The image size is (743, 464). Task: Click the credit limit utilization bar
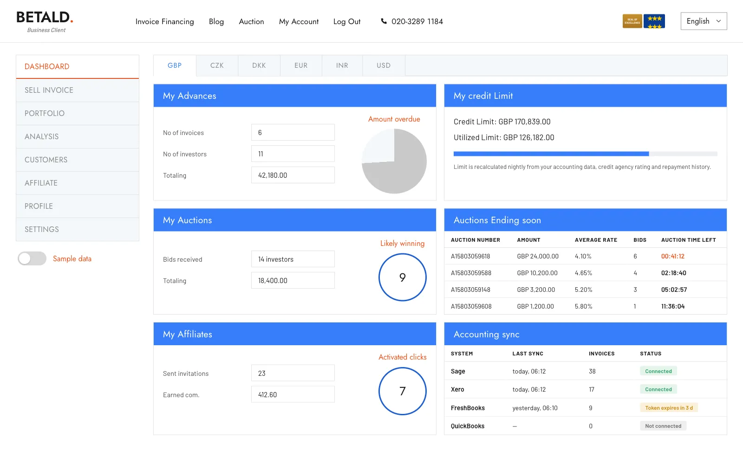[x=585, y=154]
